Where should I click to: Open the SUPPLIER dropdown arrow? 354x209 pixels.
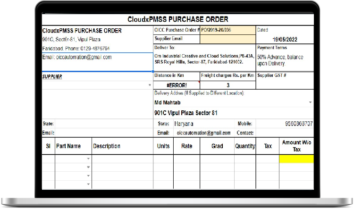point(150,85)
